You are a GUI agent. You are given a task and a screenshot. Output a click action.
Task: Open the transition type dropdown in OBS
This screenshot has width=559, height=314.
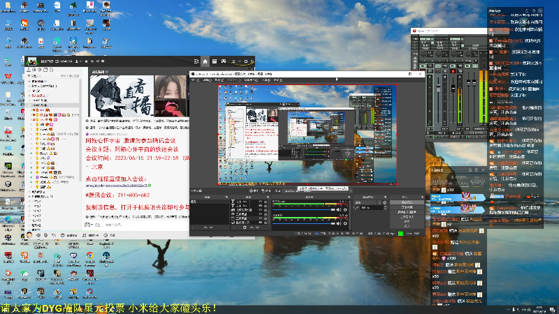(x=368, y=202)
